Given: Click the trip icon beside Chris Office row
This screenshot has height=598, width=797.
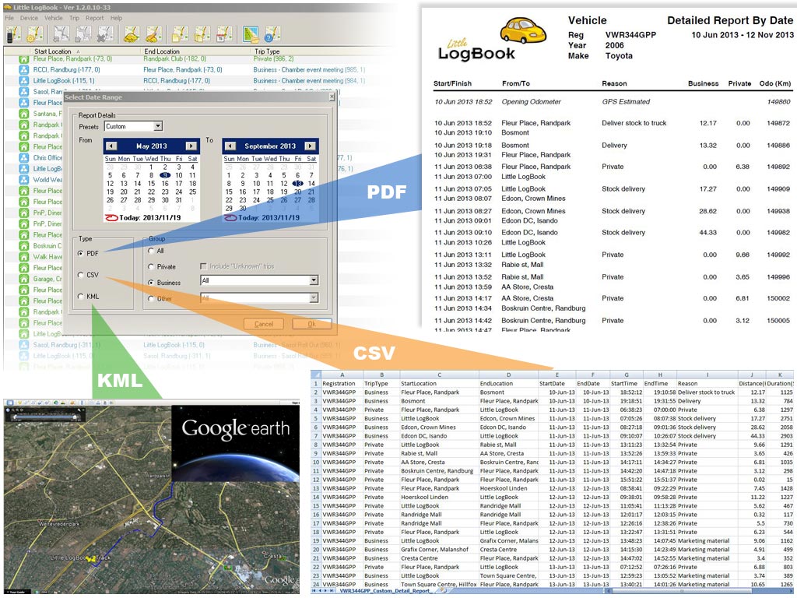Looking at the screenshot, I should click(24, 157).
